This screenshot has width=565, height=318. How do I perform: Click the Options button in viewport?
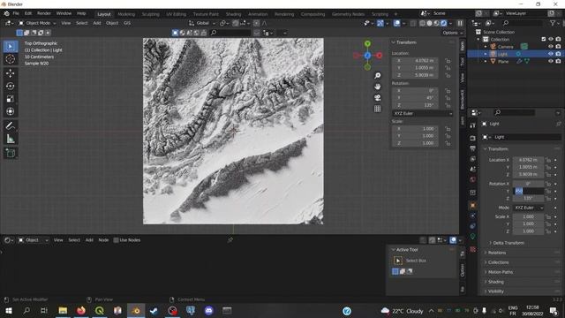pyautogui.click(x=452, y=33)
